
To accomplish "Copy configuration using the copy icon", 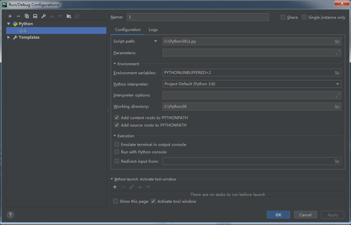I will (27, 16).
